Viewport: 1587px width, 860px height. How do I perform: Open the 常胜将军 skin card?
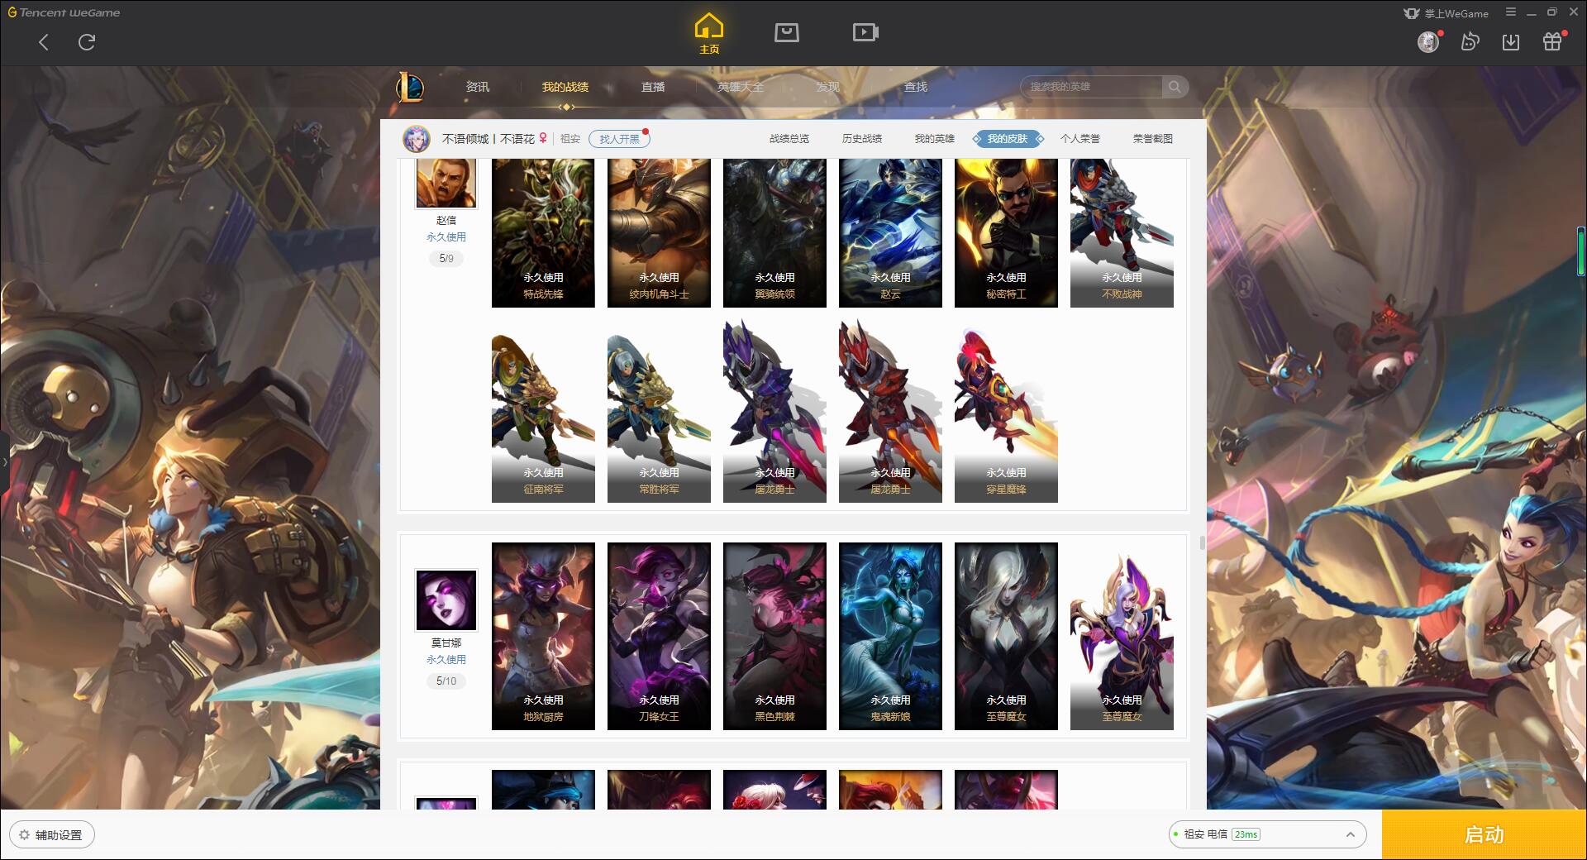click(x=659, y=411)
